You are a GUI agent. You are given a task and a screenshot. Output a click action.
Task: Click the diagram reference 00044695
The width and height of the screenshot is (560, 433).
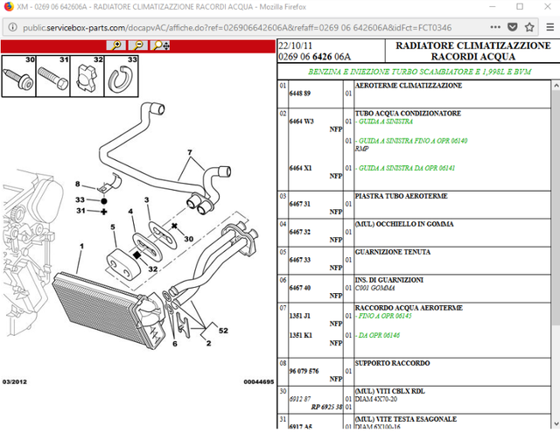click(x=259, y=382)
